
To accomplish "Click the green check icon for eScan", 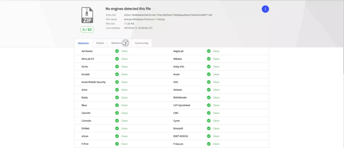I will 117,136.
